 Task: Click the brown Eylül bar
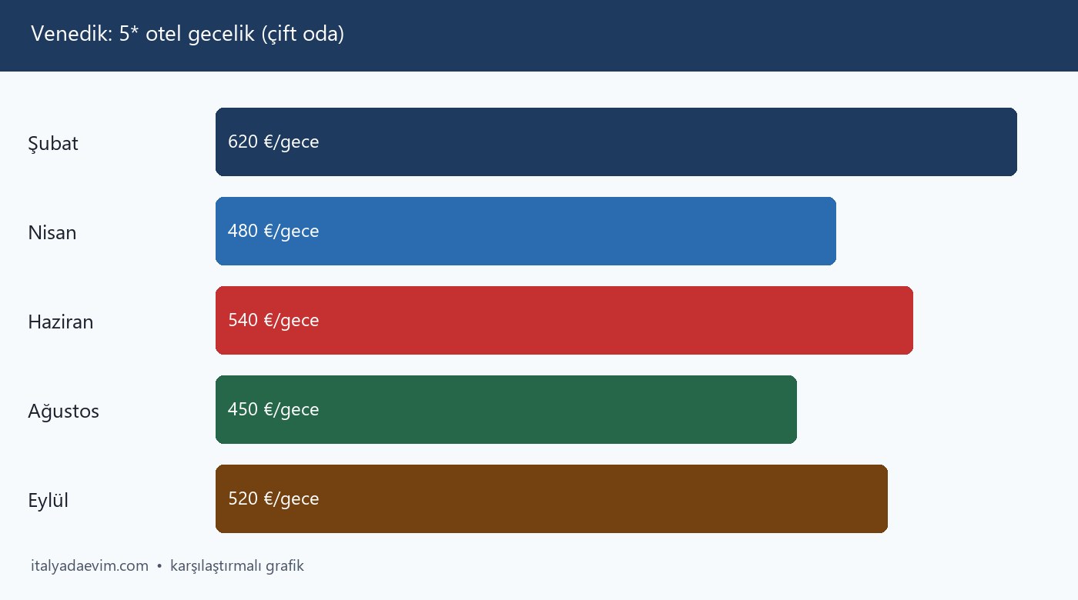pos(551,498)
